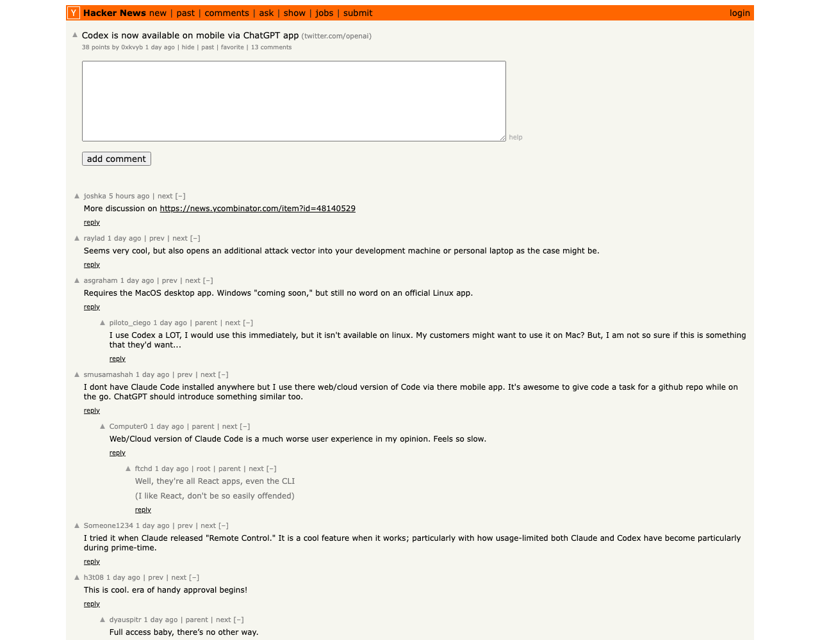Viewport: 820px width, 640px height.
Task: Open submitter 0xkvyb's profile
Action: pyautogui.click(x=132, y=47)
